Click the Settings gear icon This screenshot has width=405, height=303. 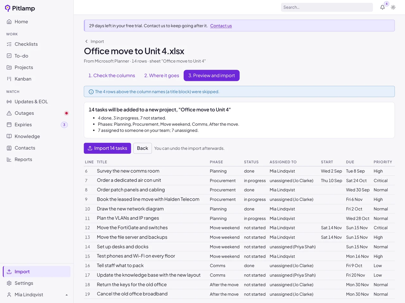click(x=9, y=283)
